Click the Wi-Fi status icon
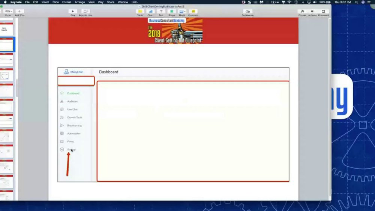 click(x=289, y=2)
